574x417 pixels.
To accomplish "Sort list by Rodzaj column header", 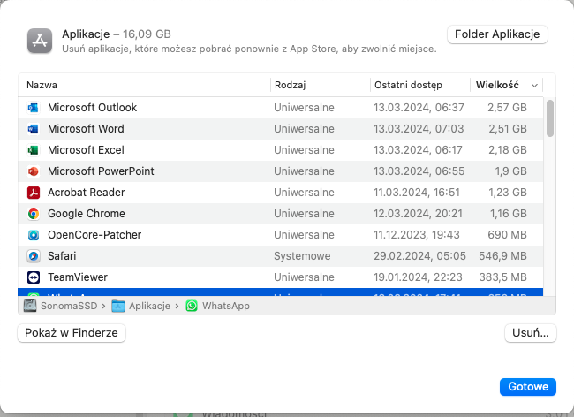I will pos(318,86).
